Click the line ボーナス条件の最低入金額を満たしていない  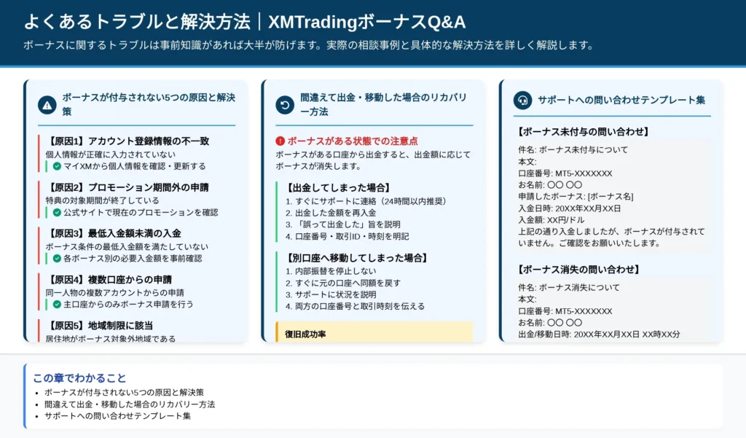[x=127, y=246]
